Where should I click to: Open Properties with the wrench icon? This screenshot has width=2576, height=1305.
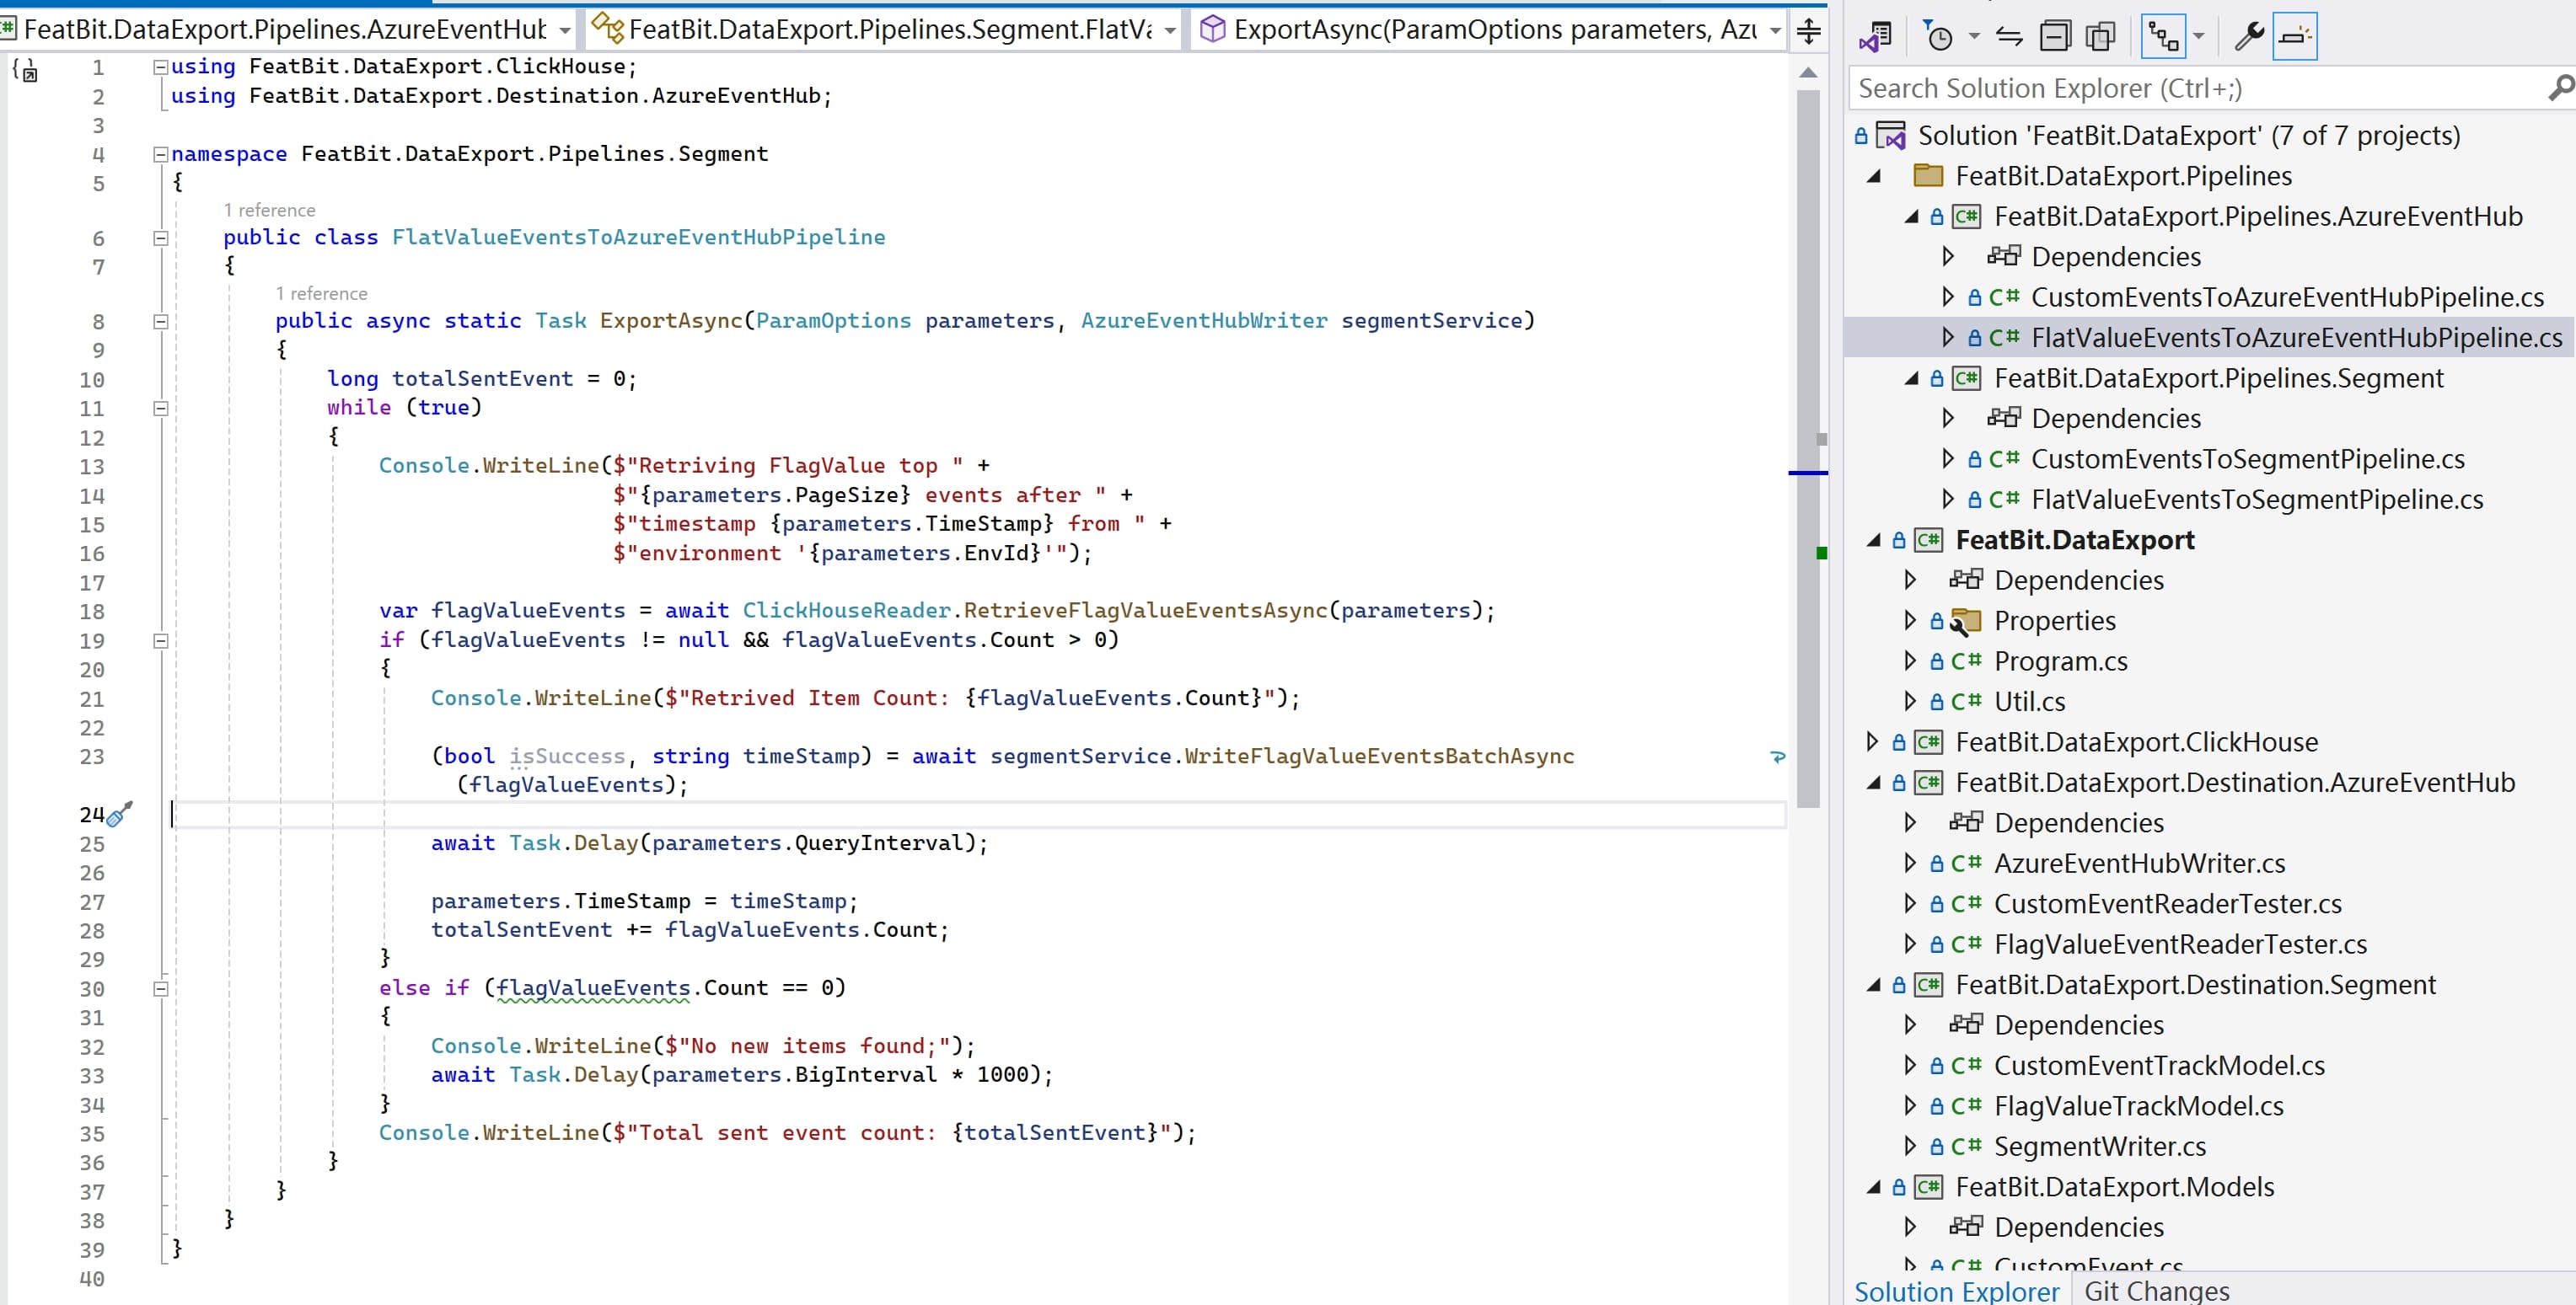[2249, 37]
